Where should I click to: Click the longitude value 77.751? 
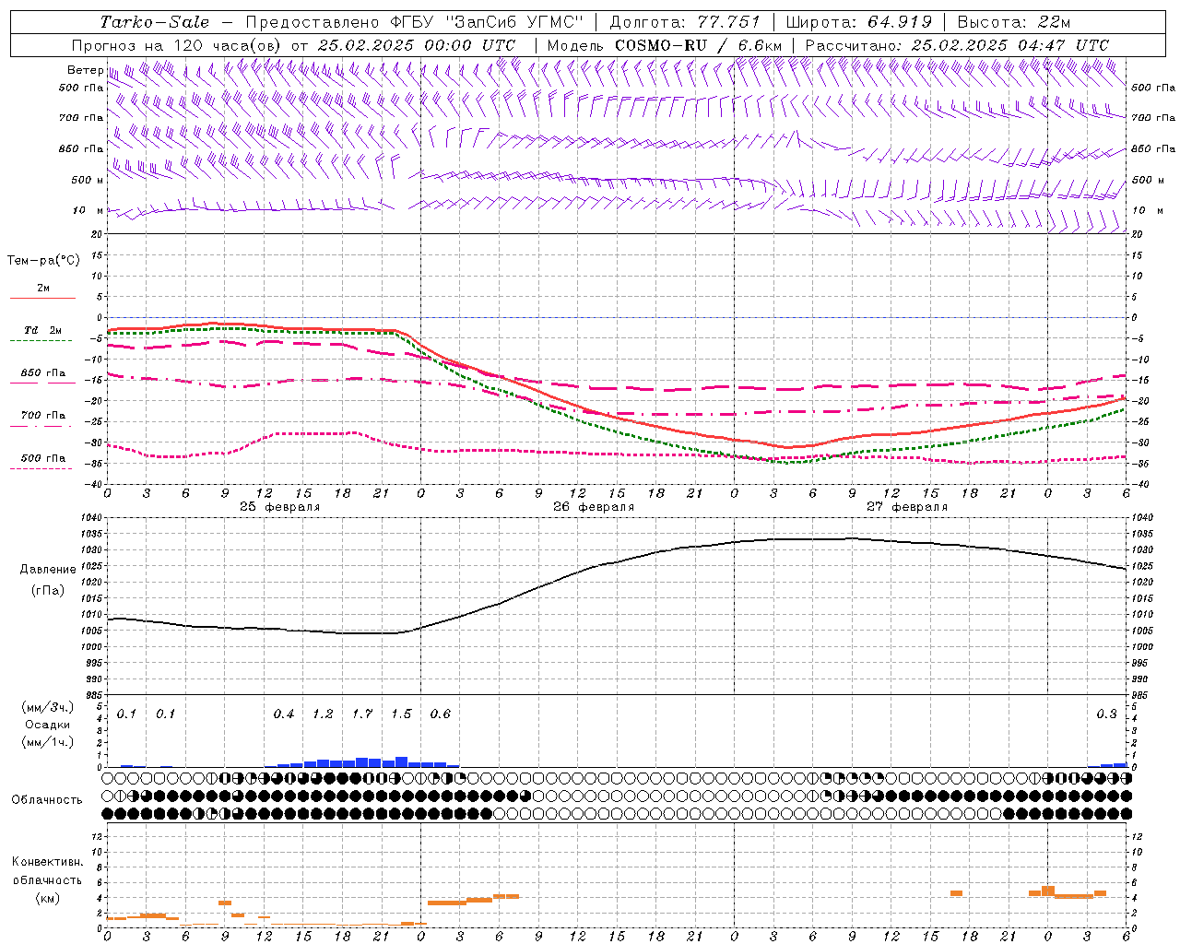(728, 22)
